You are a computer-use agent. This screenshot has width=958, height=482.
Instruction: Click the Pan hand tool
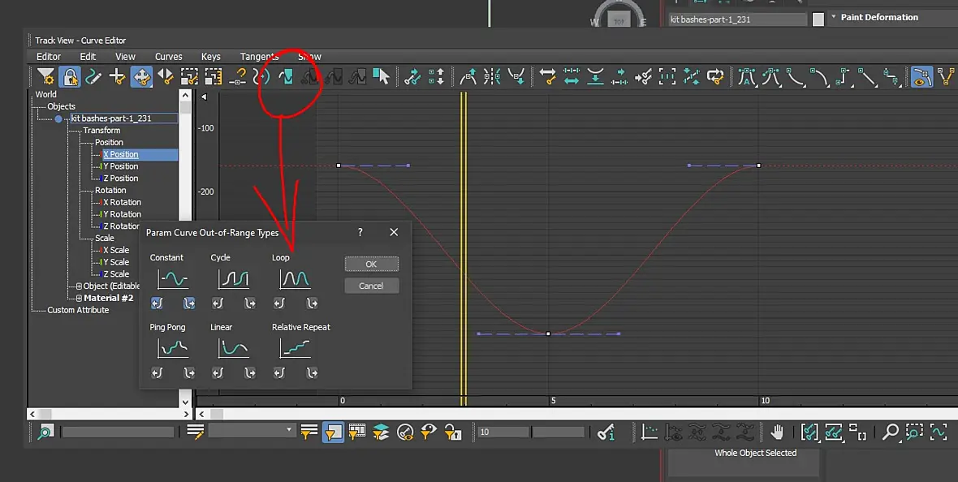point(776,432)
